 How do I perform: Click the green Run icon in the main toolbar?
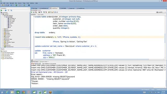tap(16, 5)
